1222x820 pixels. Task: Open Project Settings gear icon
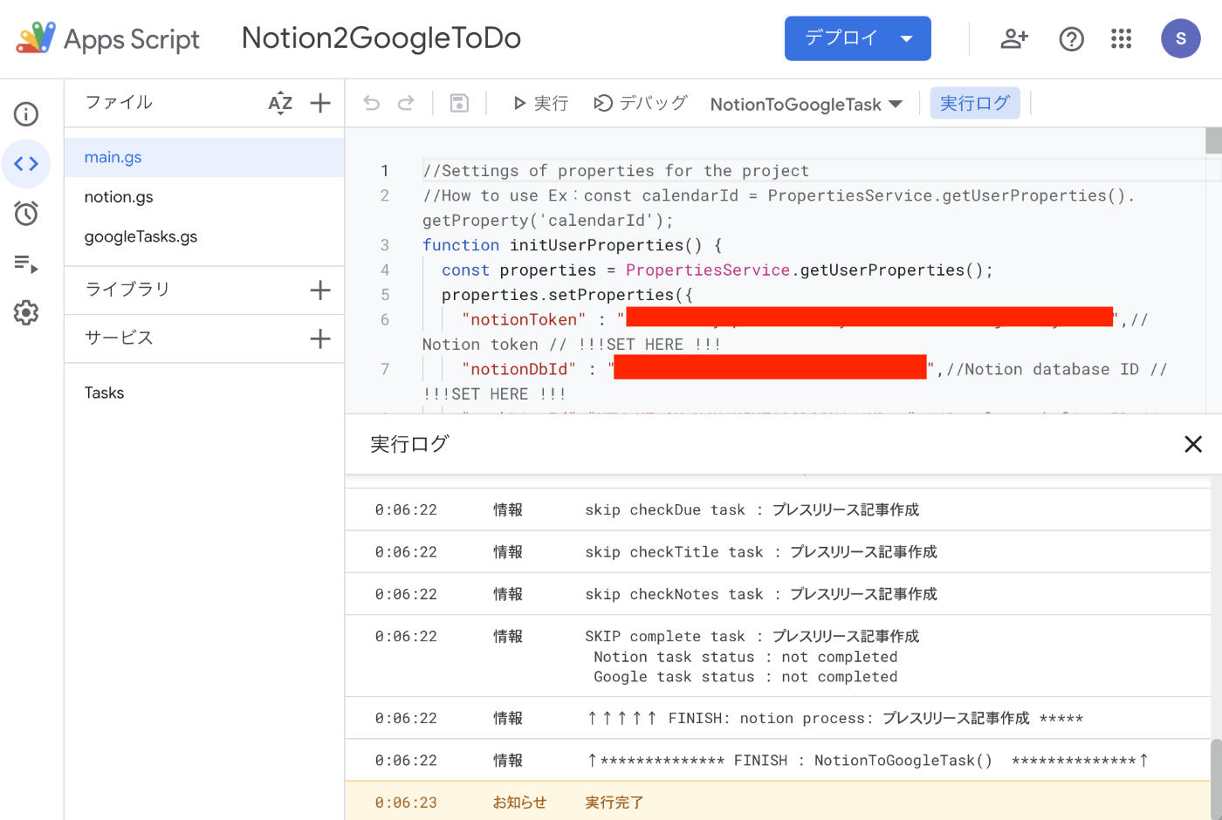26,312
